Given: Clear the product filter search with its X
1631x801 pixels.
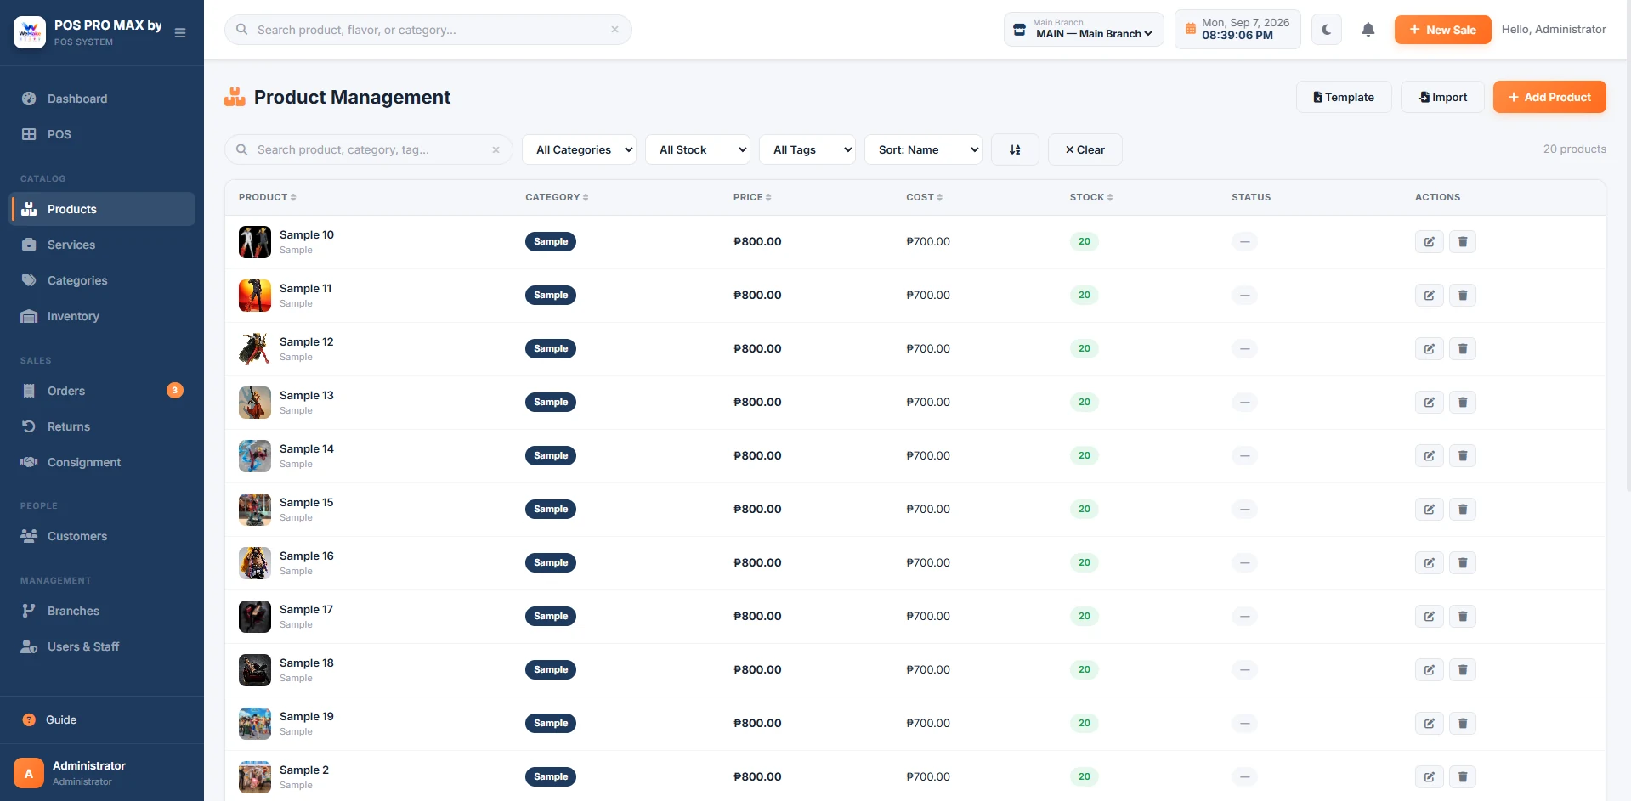Looking at the screenshot, I should 496,149.
